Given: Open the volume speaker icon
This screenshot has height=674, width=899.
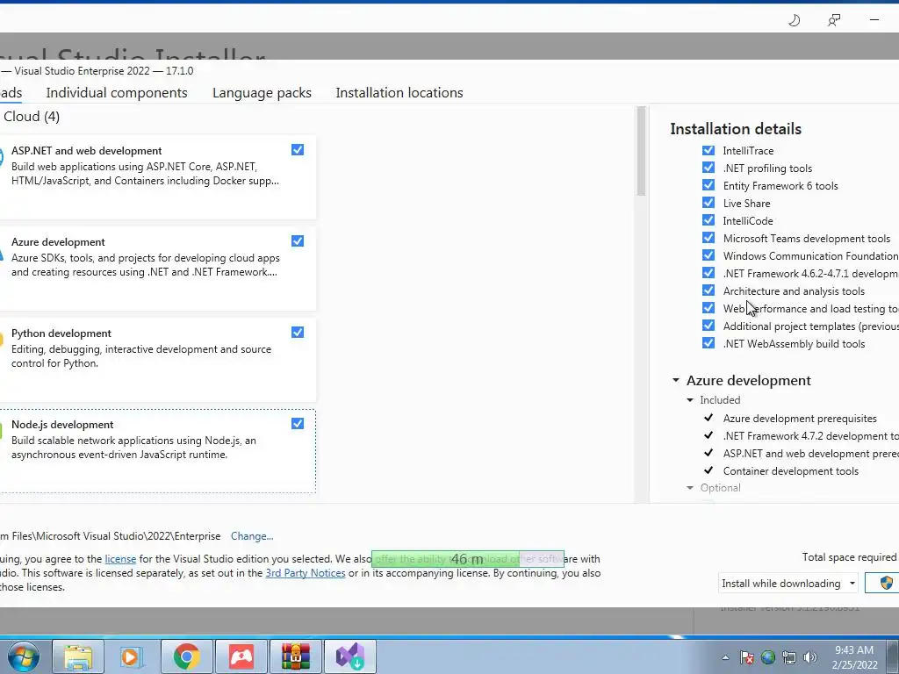Looking at the screenshot, I should point(810,657).
